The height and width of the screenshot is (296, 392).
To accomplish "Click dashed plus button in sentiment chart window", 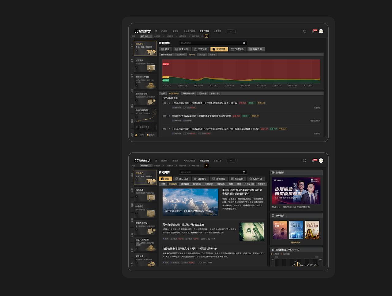I will coord(231,31).
